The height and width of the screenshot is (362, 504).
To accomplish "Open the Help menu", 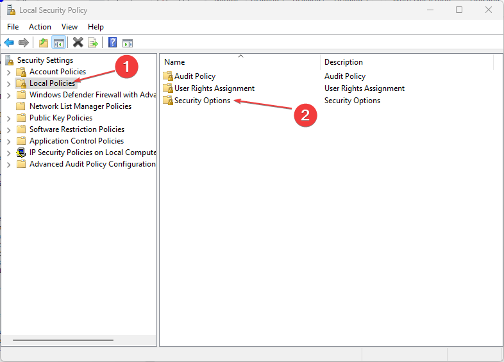I will (96, 27).
